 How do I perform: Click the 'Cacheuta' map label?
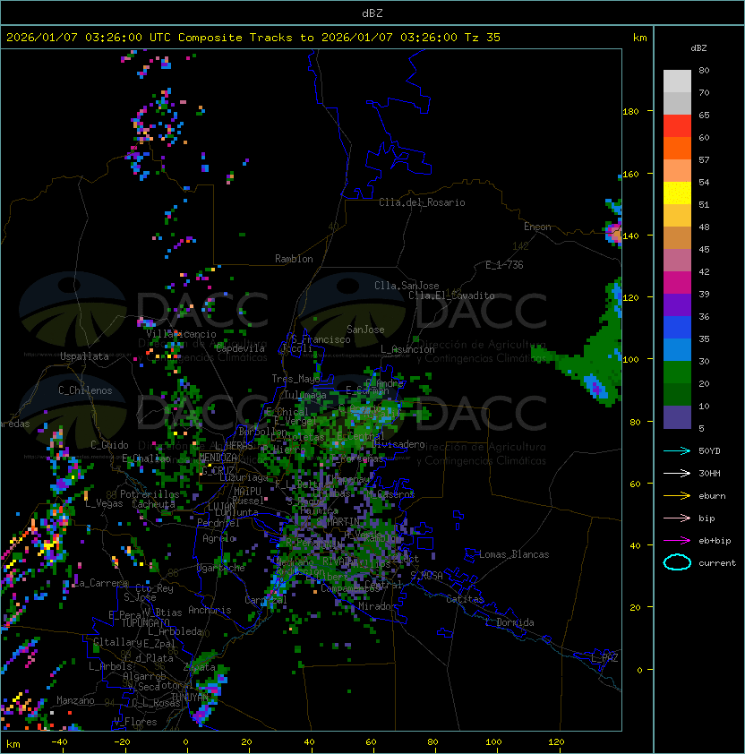pos(153,504)
